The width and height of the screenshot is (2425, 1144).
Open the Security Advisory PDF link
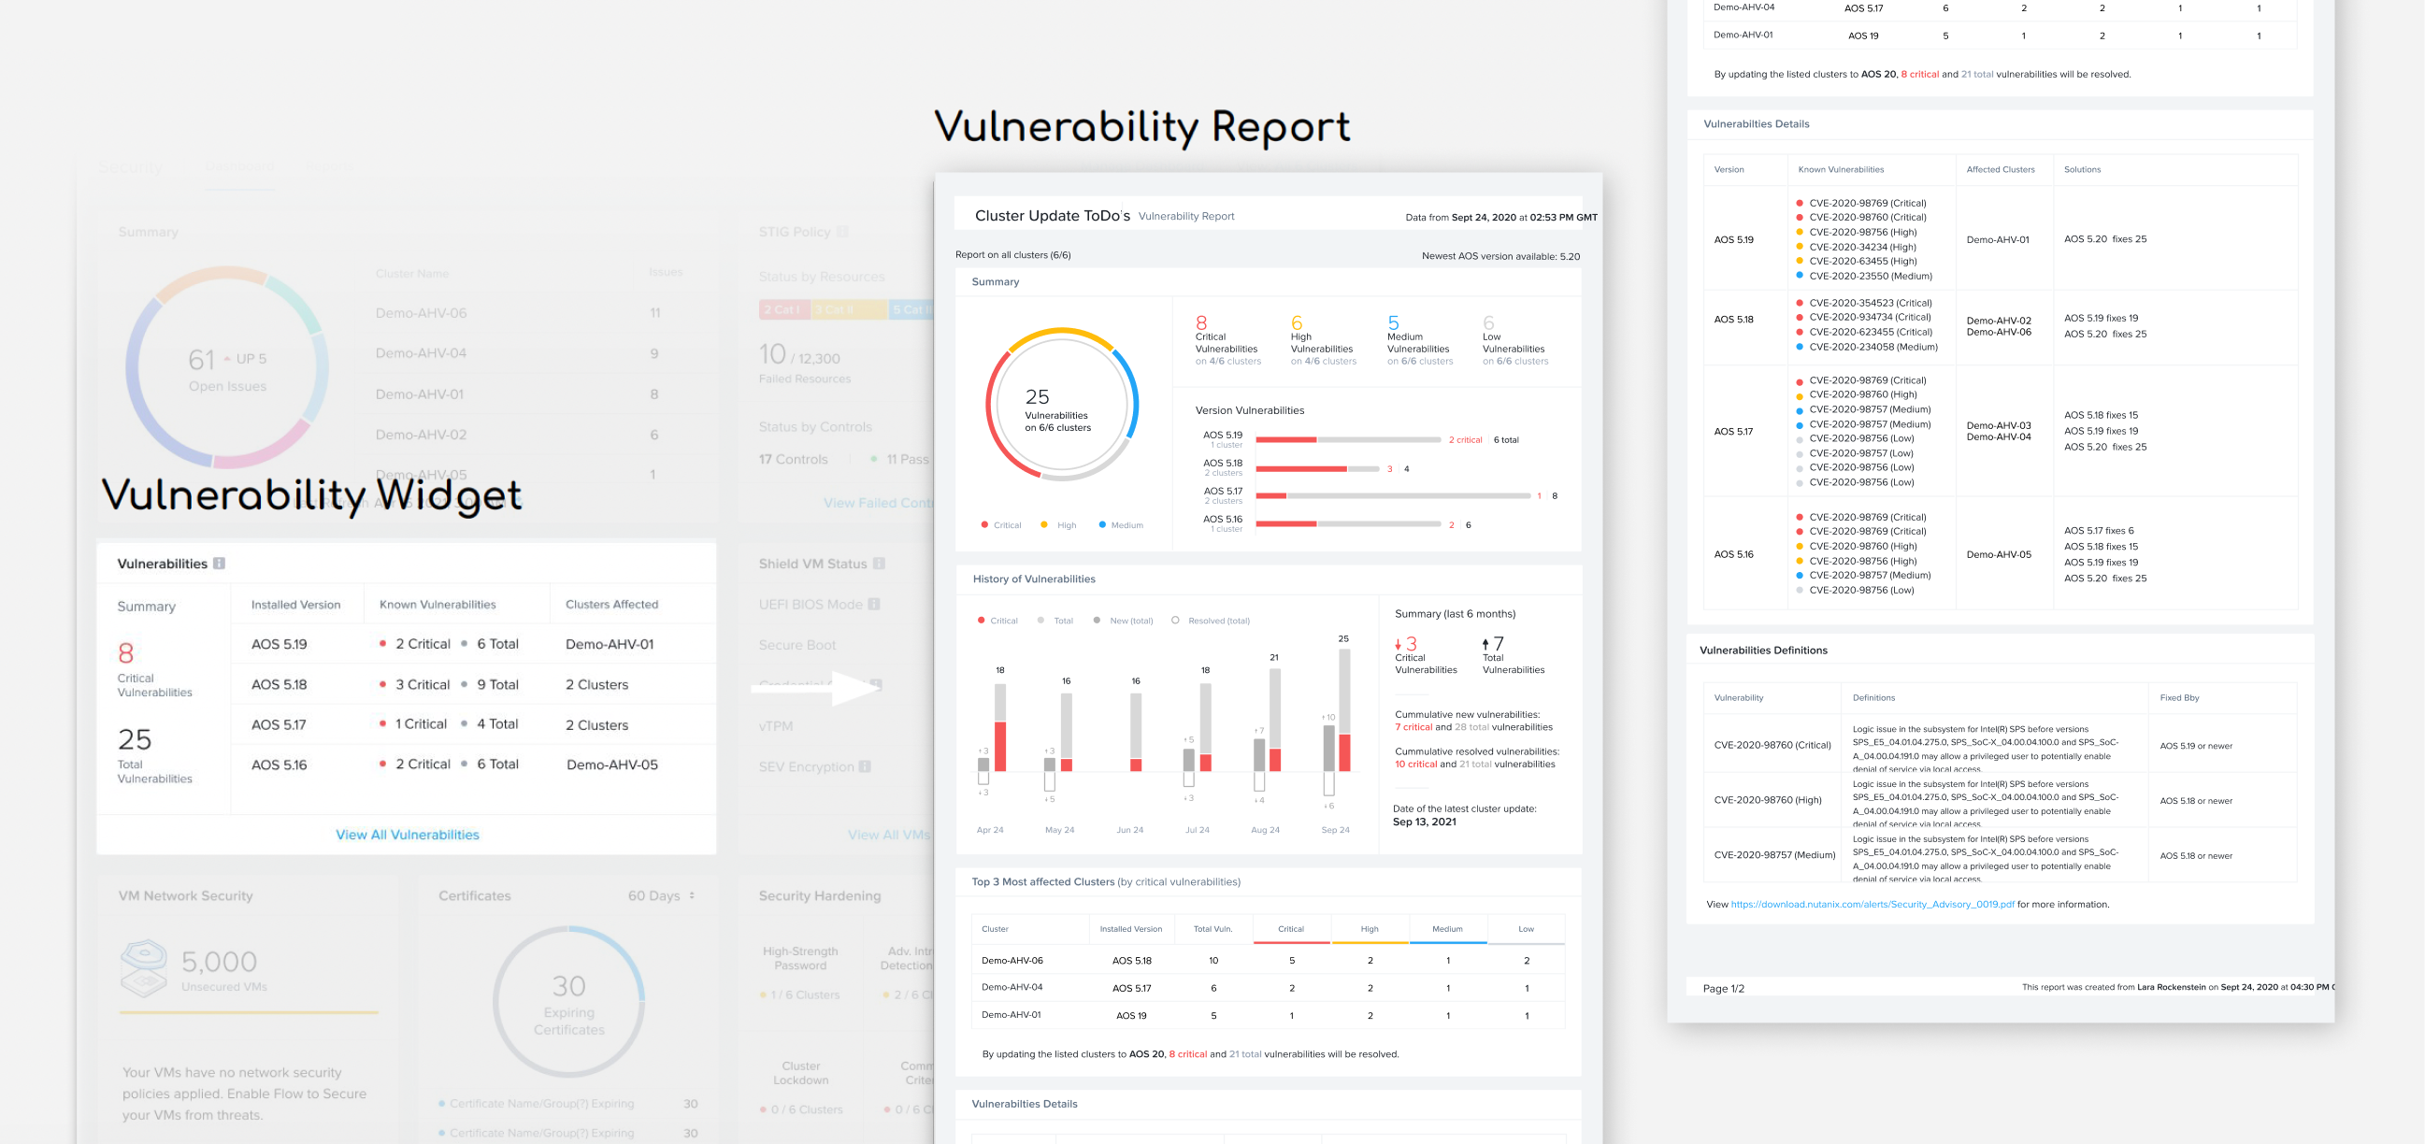click(x=1873, y=904)
